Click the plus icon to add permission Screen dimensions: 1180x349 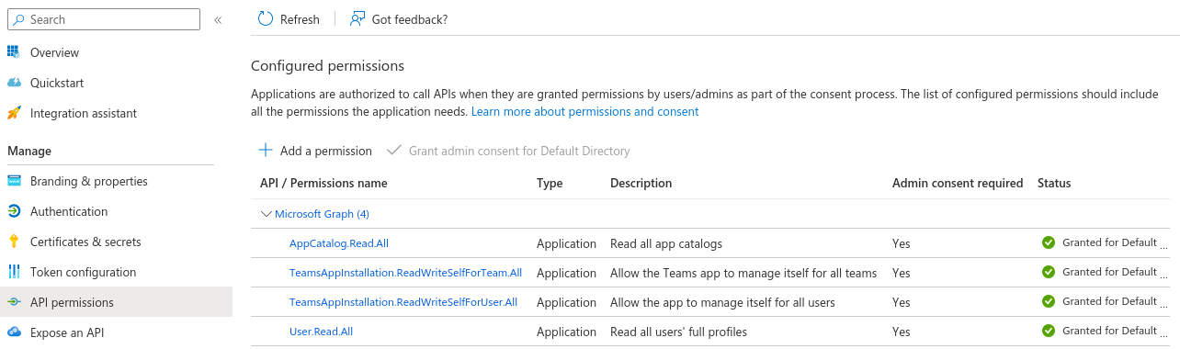coord(266,150)
